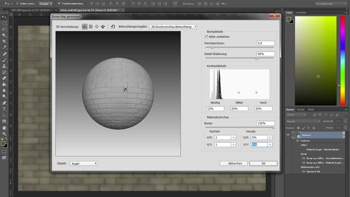Click the Weichzeichnen slider handle
350x197 pixels.
tap(212, 48)
